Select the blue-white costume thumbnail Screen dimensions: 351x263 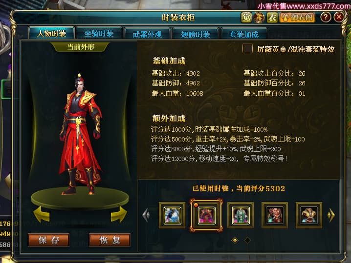point(172,215)
